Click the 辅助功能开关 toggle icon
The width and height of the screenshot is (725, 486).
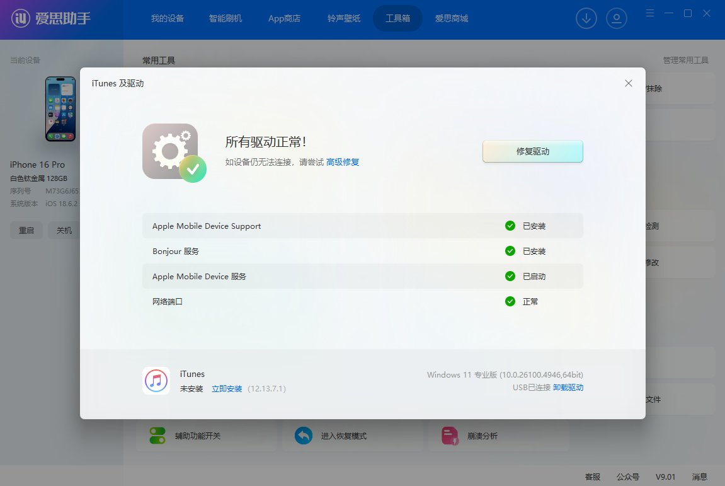pos(157,436)
